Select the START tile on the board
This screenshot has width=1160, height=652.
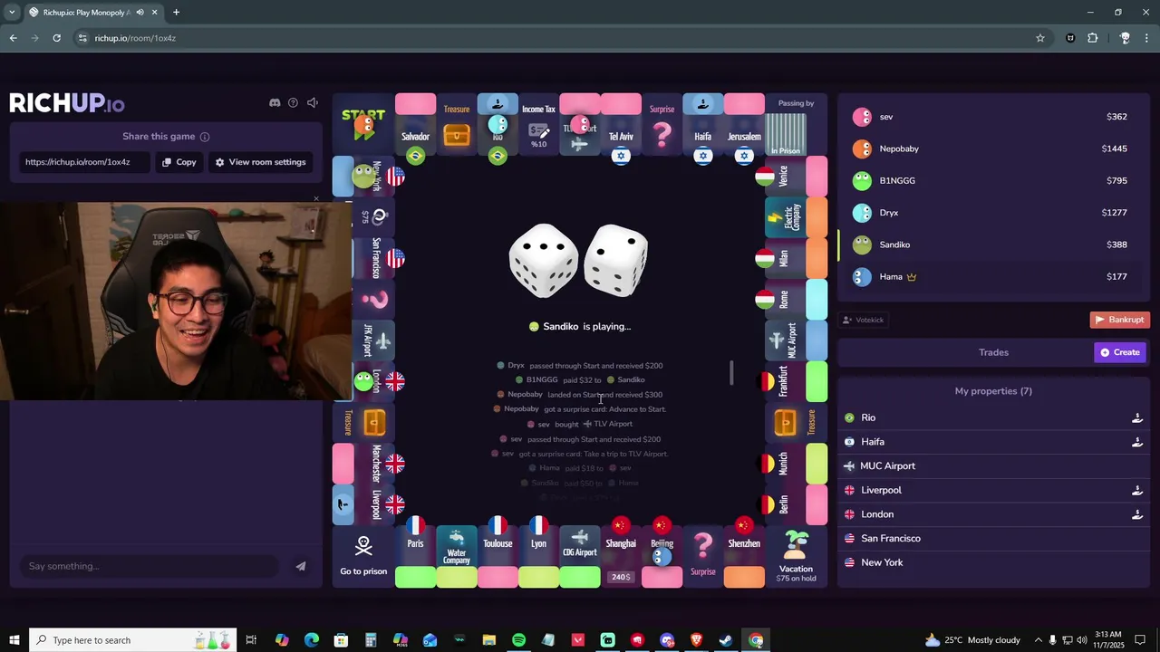coord(363,125)
